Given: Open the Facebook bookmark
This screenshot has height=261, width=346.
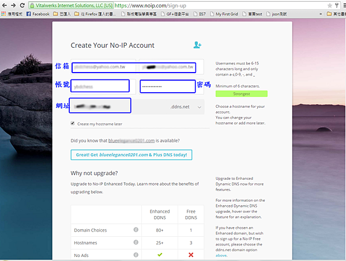Looking at the screenshot, I should point(38,14).
